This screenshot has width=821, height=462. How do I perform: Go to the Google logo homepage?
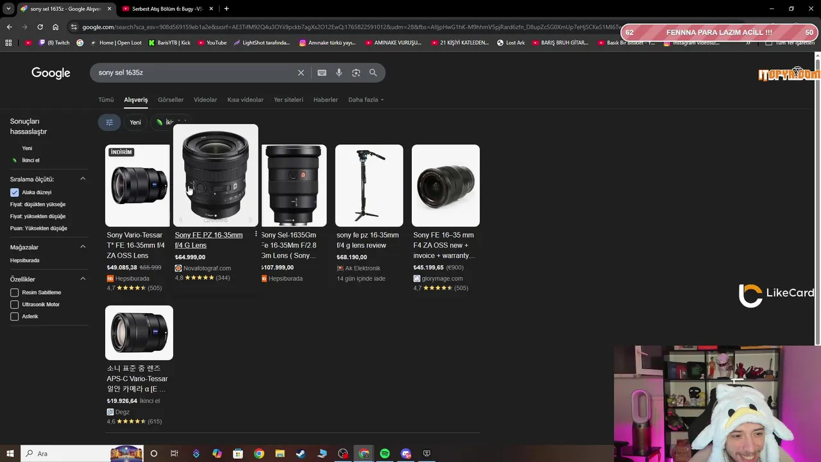(x=51, y=73)
